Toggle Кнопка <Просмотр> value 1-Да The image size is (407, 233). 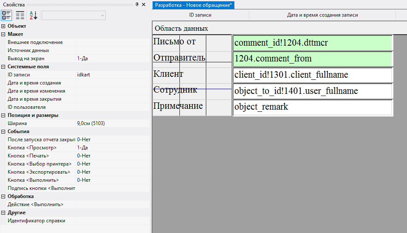coord(113,148)
